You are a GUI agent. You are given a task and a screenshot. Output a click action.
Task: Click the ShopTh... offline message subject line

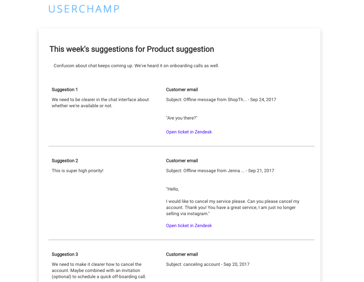pyautogui.click(x=221, y=99)
